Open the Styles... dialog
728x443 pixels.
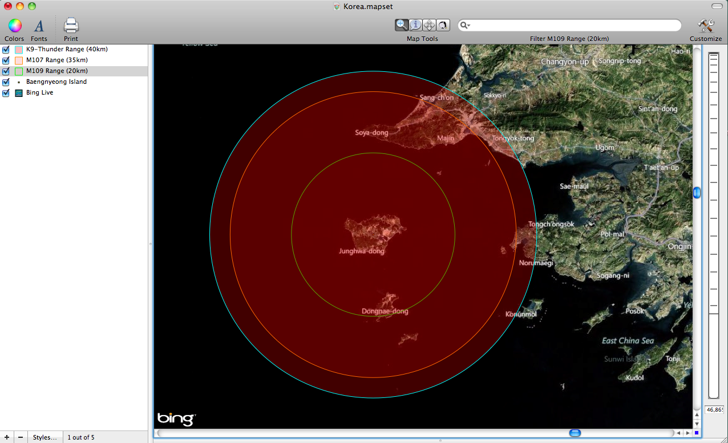click(x=45, y=437)
